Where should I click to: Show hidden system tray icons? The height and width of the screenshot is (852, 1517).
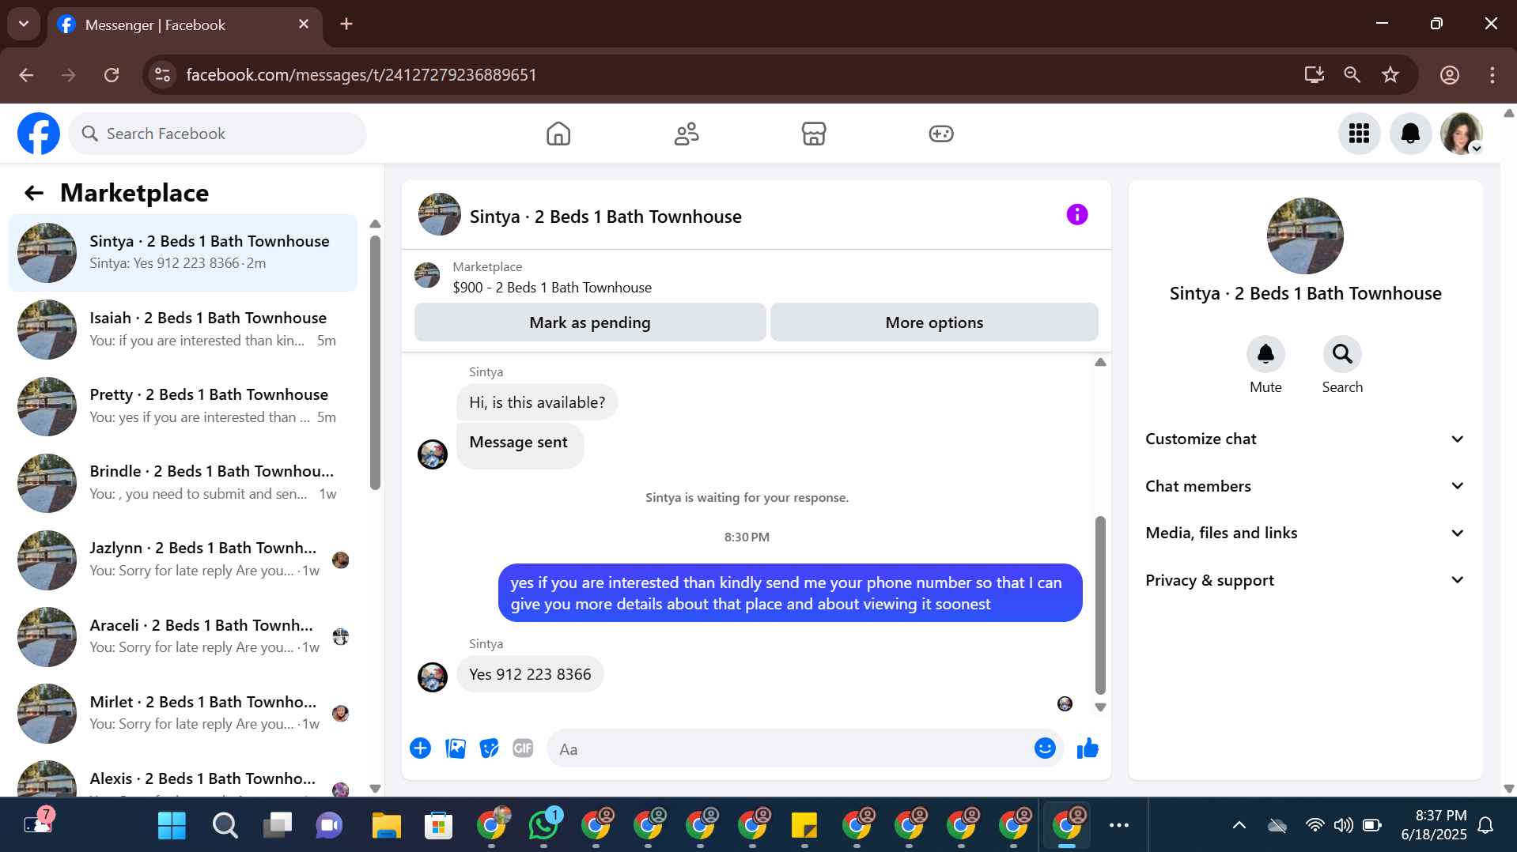(1239, 826)
